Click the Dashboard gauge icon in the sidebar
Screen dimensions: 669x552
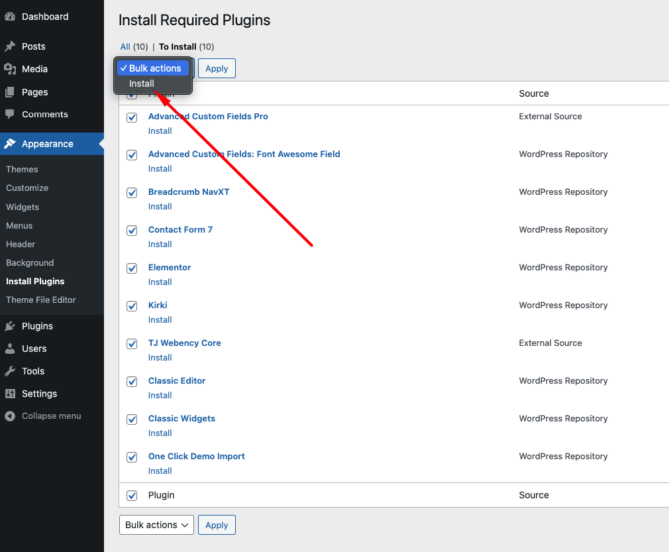point(10,17)
